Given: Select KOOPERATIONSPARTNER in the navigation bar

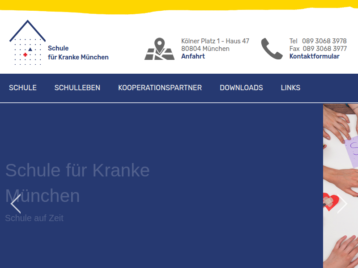Looking at the screenshot, I should [160, 88].
